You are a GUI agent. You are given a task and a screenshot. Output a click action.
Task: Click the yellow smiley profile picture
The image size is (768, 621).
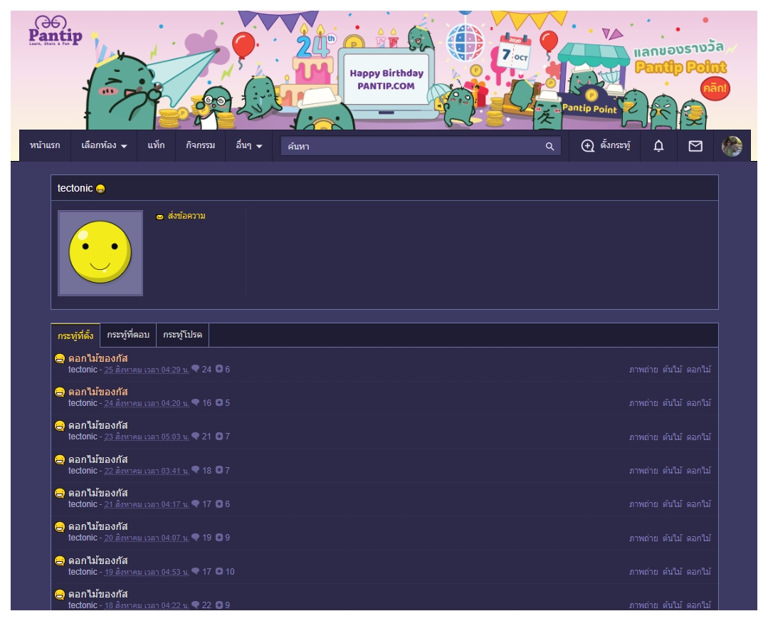[100, 253]
